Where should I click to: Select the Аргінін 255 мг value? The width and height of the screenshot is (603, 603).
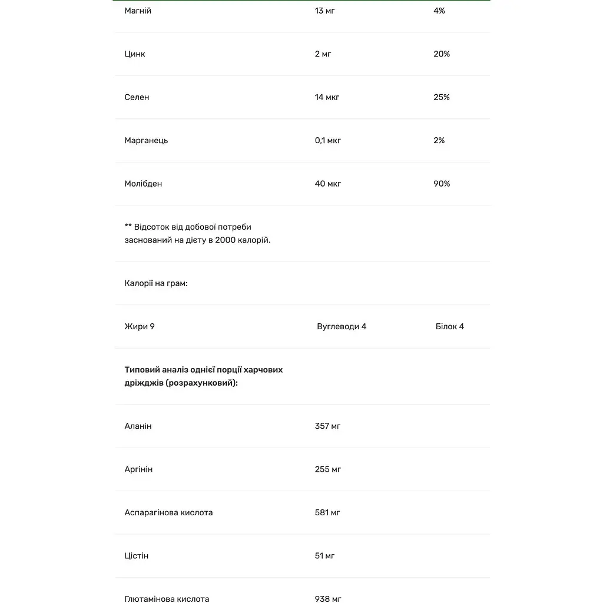point(327,469)
